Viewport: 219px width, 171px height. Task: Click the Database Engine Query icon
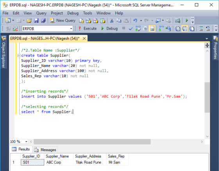(x=81, y=21)
